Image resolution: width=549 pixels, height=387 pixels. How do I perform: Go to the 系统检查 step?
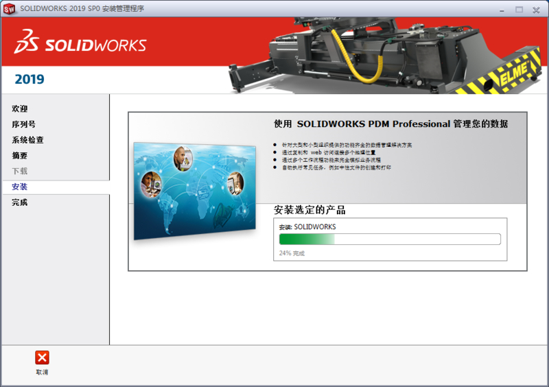(27, 140)
